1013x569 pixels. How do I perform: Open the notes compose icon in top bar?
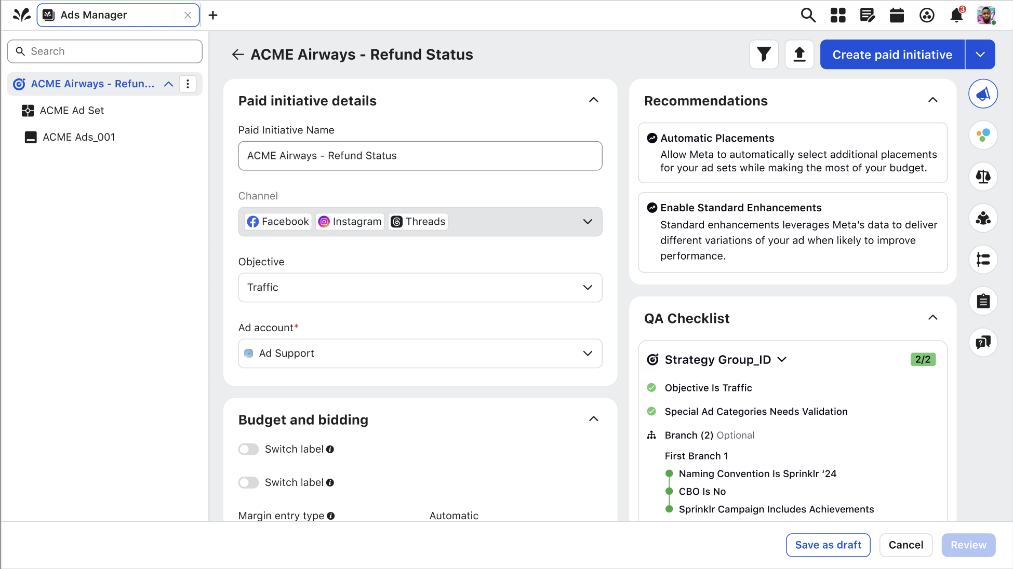coord(868,15)
